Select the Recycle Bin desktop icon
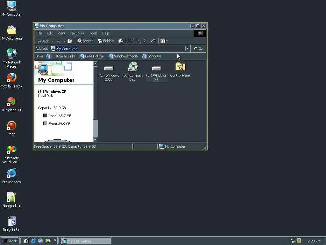Screen dimensions: 326x245 [11, 224]
